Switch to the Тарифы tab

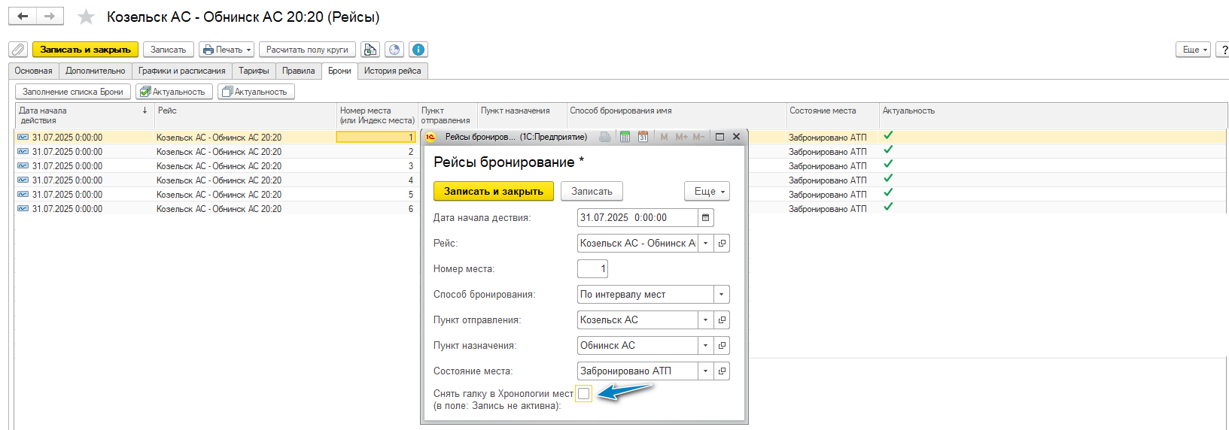click(x=254, y=71)
